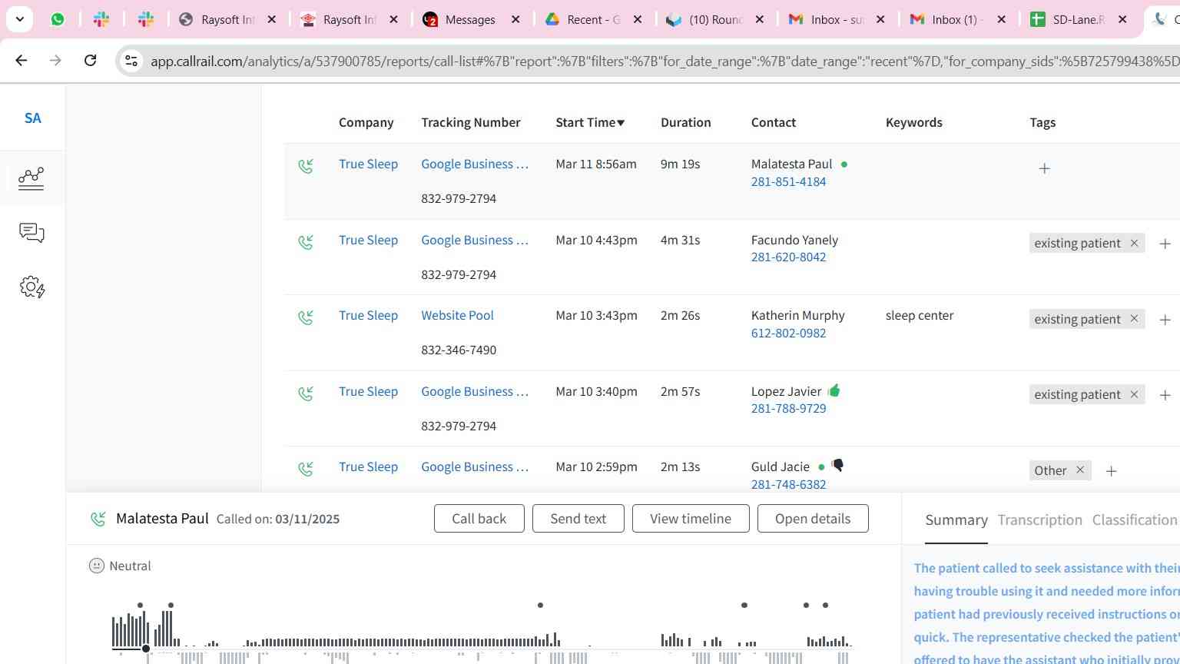Remove existing patient tag from Facundo Yanely
The width and height of the screenshot is (1180, 664).
tap(1134, 243)
